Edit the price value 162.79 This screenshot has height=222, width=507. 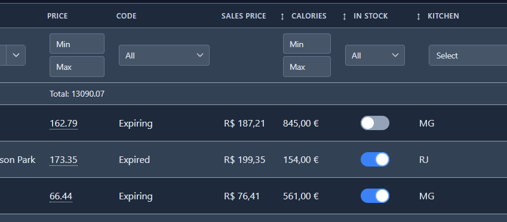point(63,124)
